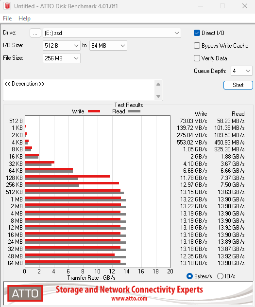Click the 512 KB read value 13.63 GB/s

231,192
